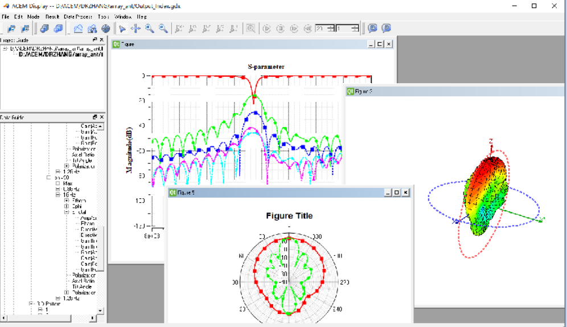Click the cascade windows toolbar icon

tap(44, 28)
